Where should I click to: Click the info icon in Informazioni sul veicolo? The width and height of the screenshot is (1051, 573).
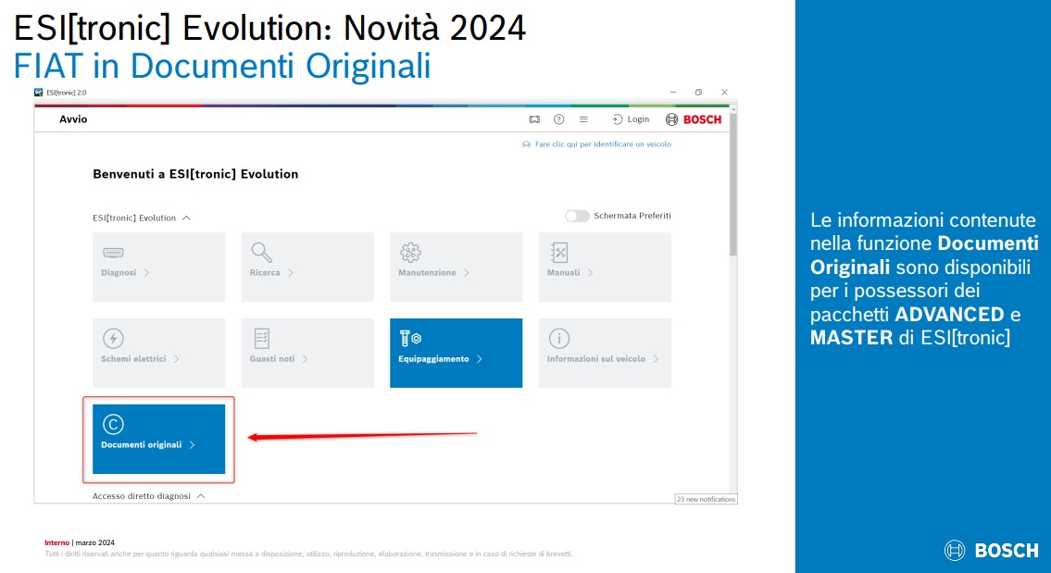559,339
